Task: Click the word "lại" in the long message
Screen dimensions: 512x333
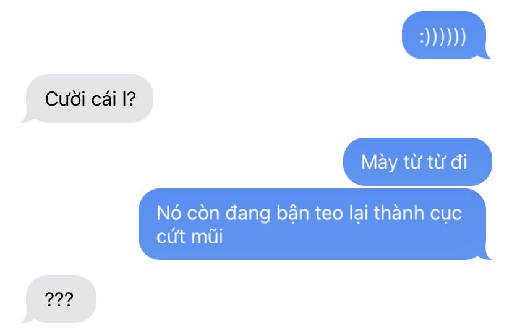Action: click(x=358, y=214)
